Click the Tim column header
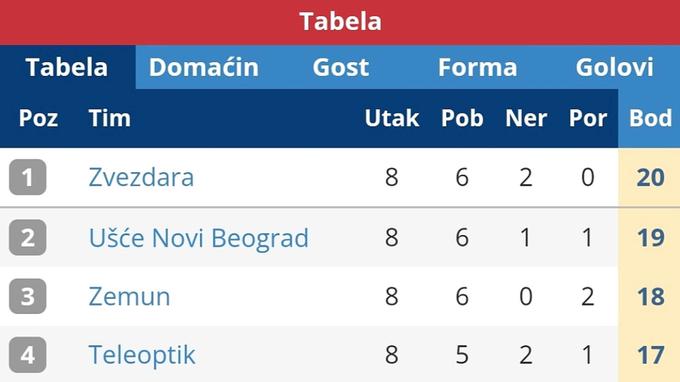This screenshot has width=680, height=382. [x=109, y=118]
